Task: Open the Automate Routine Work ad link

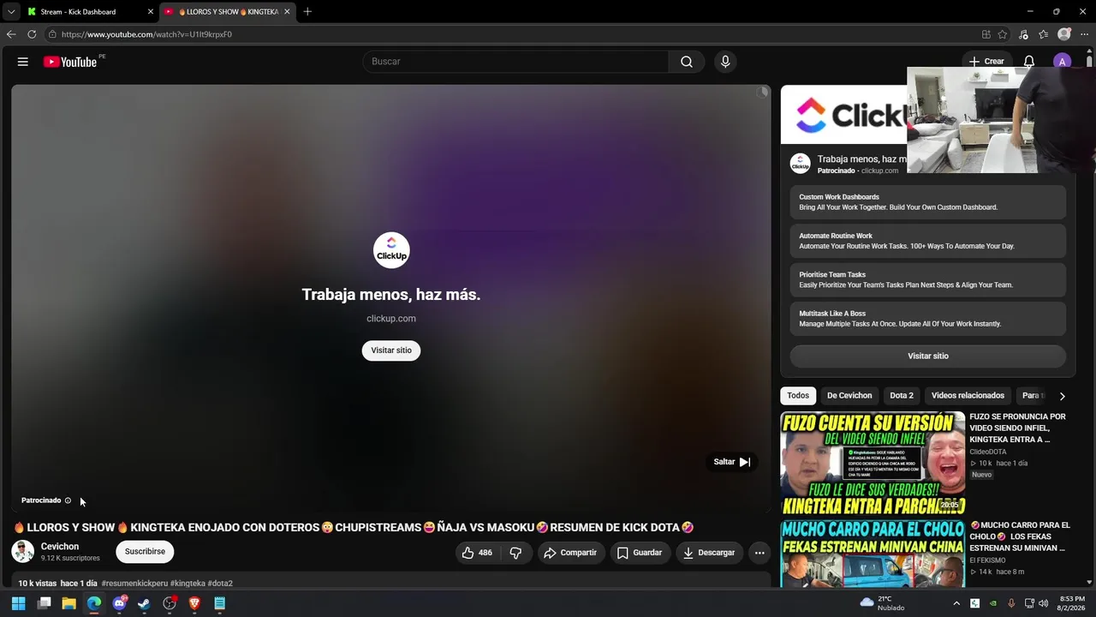Action: (928, 241)
